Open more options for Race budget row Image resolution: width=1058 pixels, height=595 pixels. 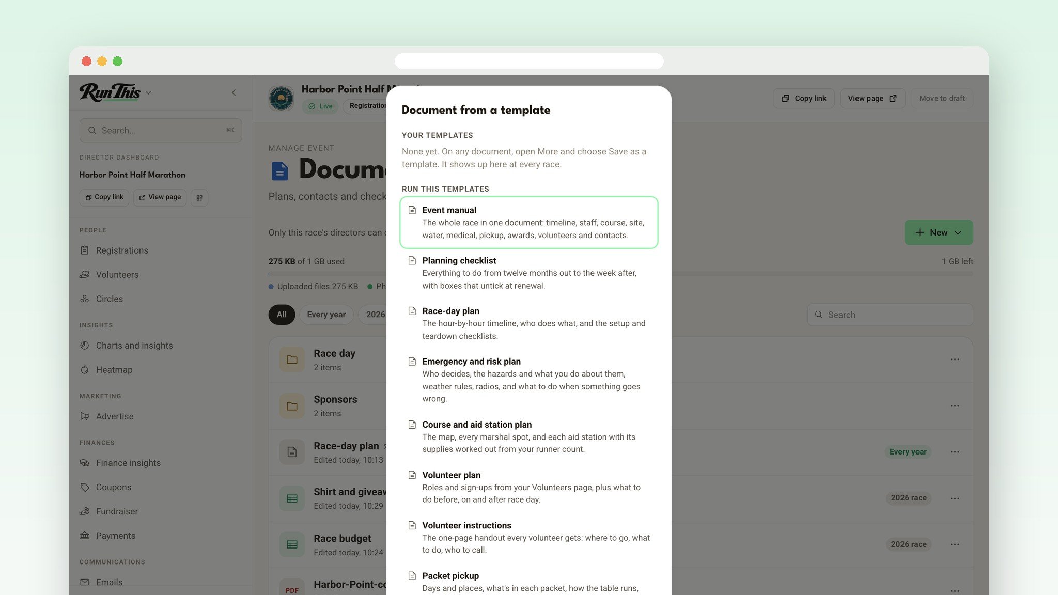tap(955, 544)
